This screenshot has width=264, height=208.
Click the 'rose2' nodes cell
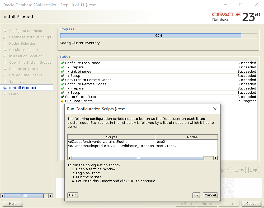coord(186,142)
